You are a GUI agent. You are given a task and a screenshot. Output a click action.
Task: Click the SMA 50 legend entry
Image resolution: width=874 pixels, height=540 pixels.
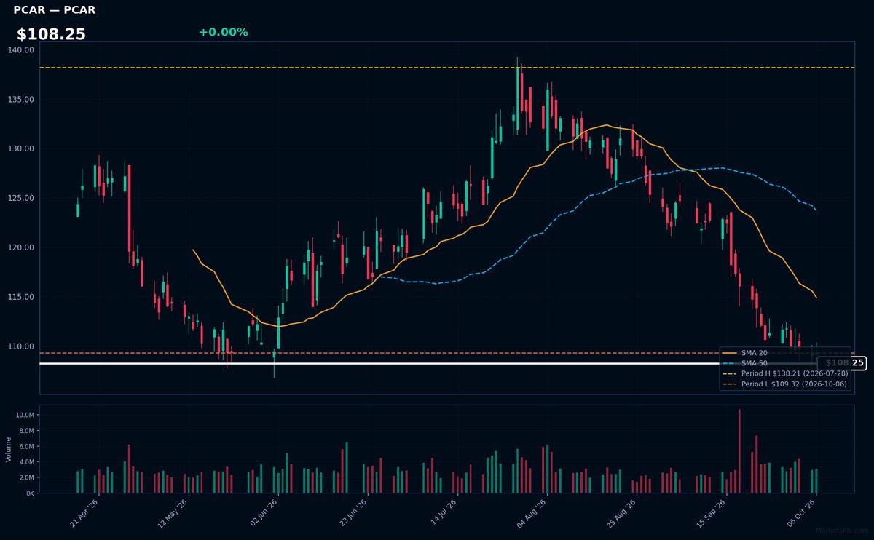(744, 363)
